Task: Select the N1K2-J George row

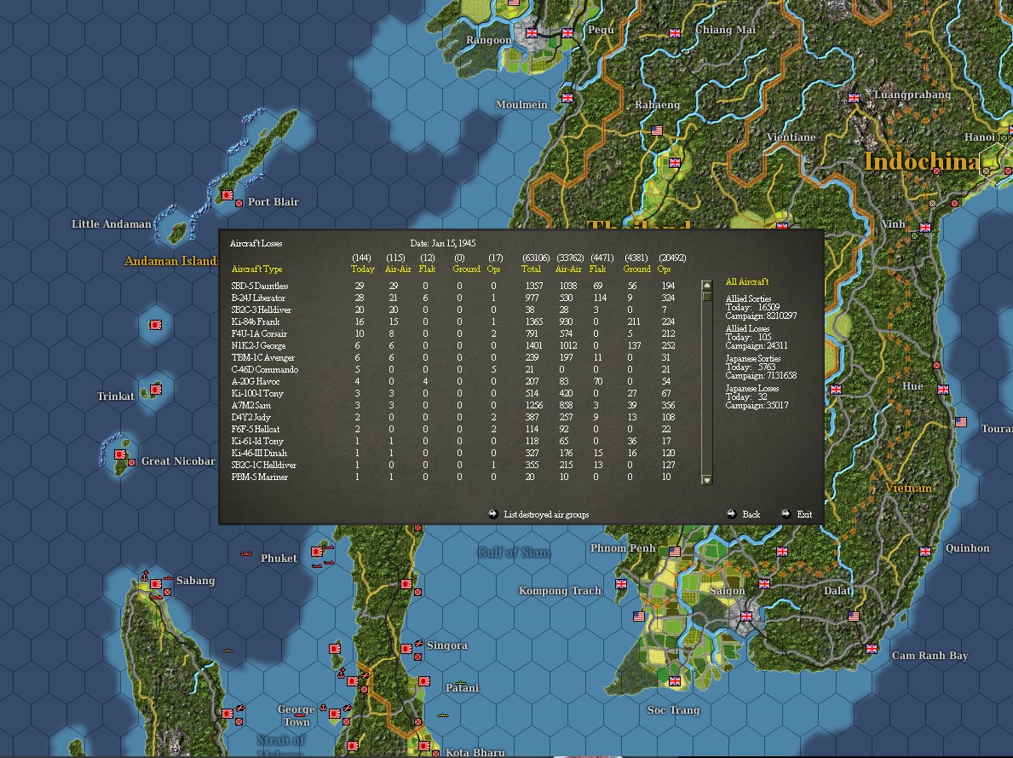Action: point(453,345)
